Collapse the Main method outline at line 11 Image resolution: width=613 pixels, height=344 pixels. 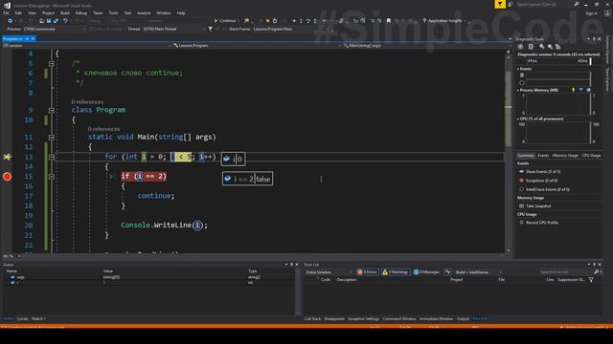[x=51, y=138]
